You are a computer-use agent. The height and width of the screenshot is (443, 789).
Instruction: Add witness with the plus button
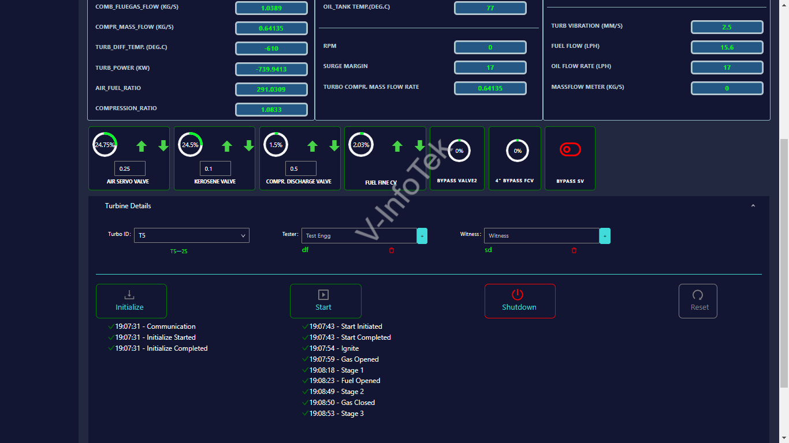tap(605, 235)
